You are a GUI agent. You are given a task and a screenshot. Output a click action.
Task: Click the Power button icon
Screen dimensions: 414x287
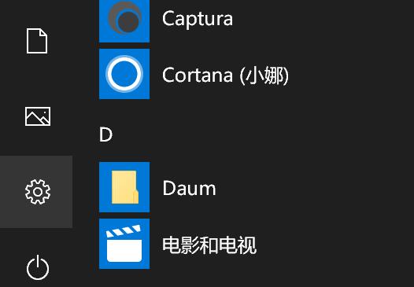(x=38, y=267)
